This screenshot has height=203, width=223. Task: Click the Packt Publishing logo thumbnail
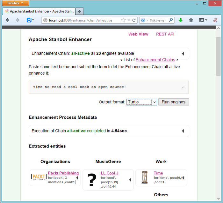tap(39, 177)
